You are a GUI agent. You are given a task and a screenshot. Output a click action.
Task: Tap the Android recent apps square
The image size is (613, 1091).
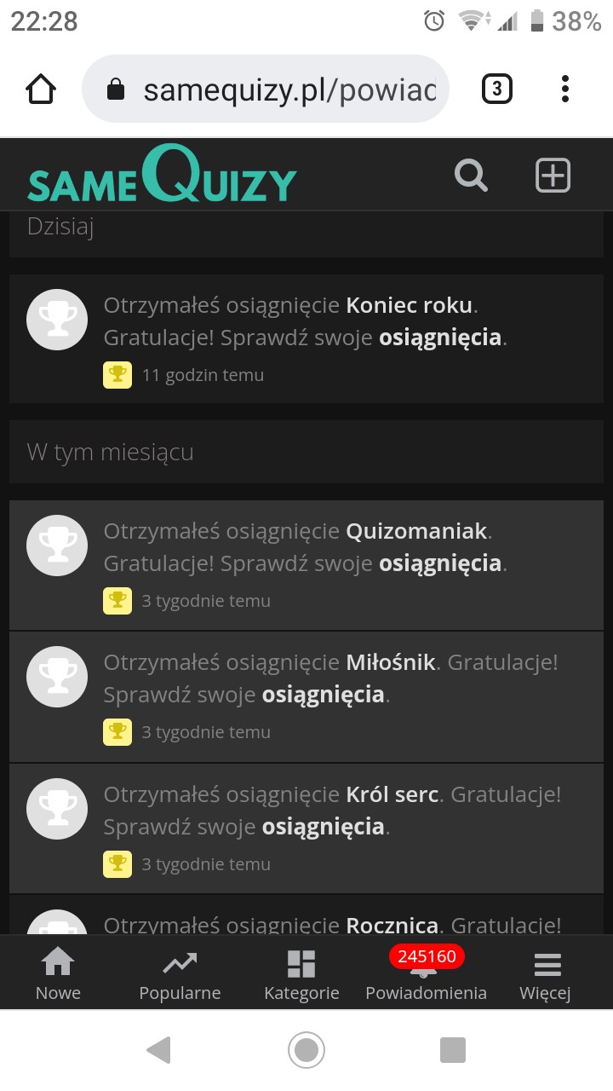point(453,1049)
